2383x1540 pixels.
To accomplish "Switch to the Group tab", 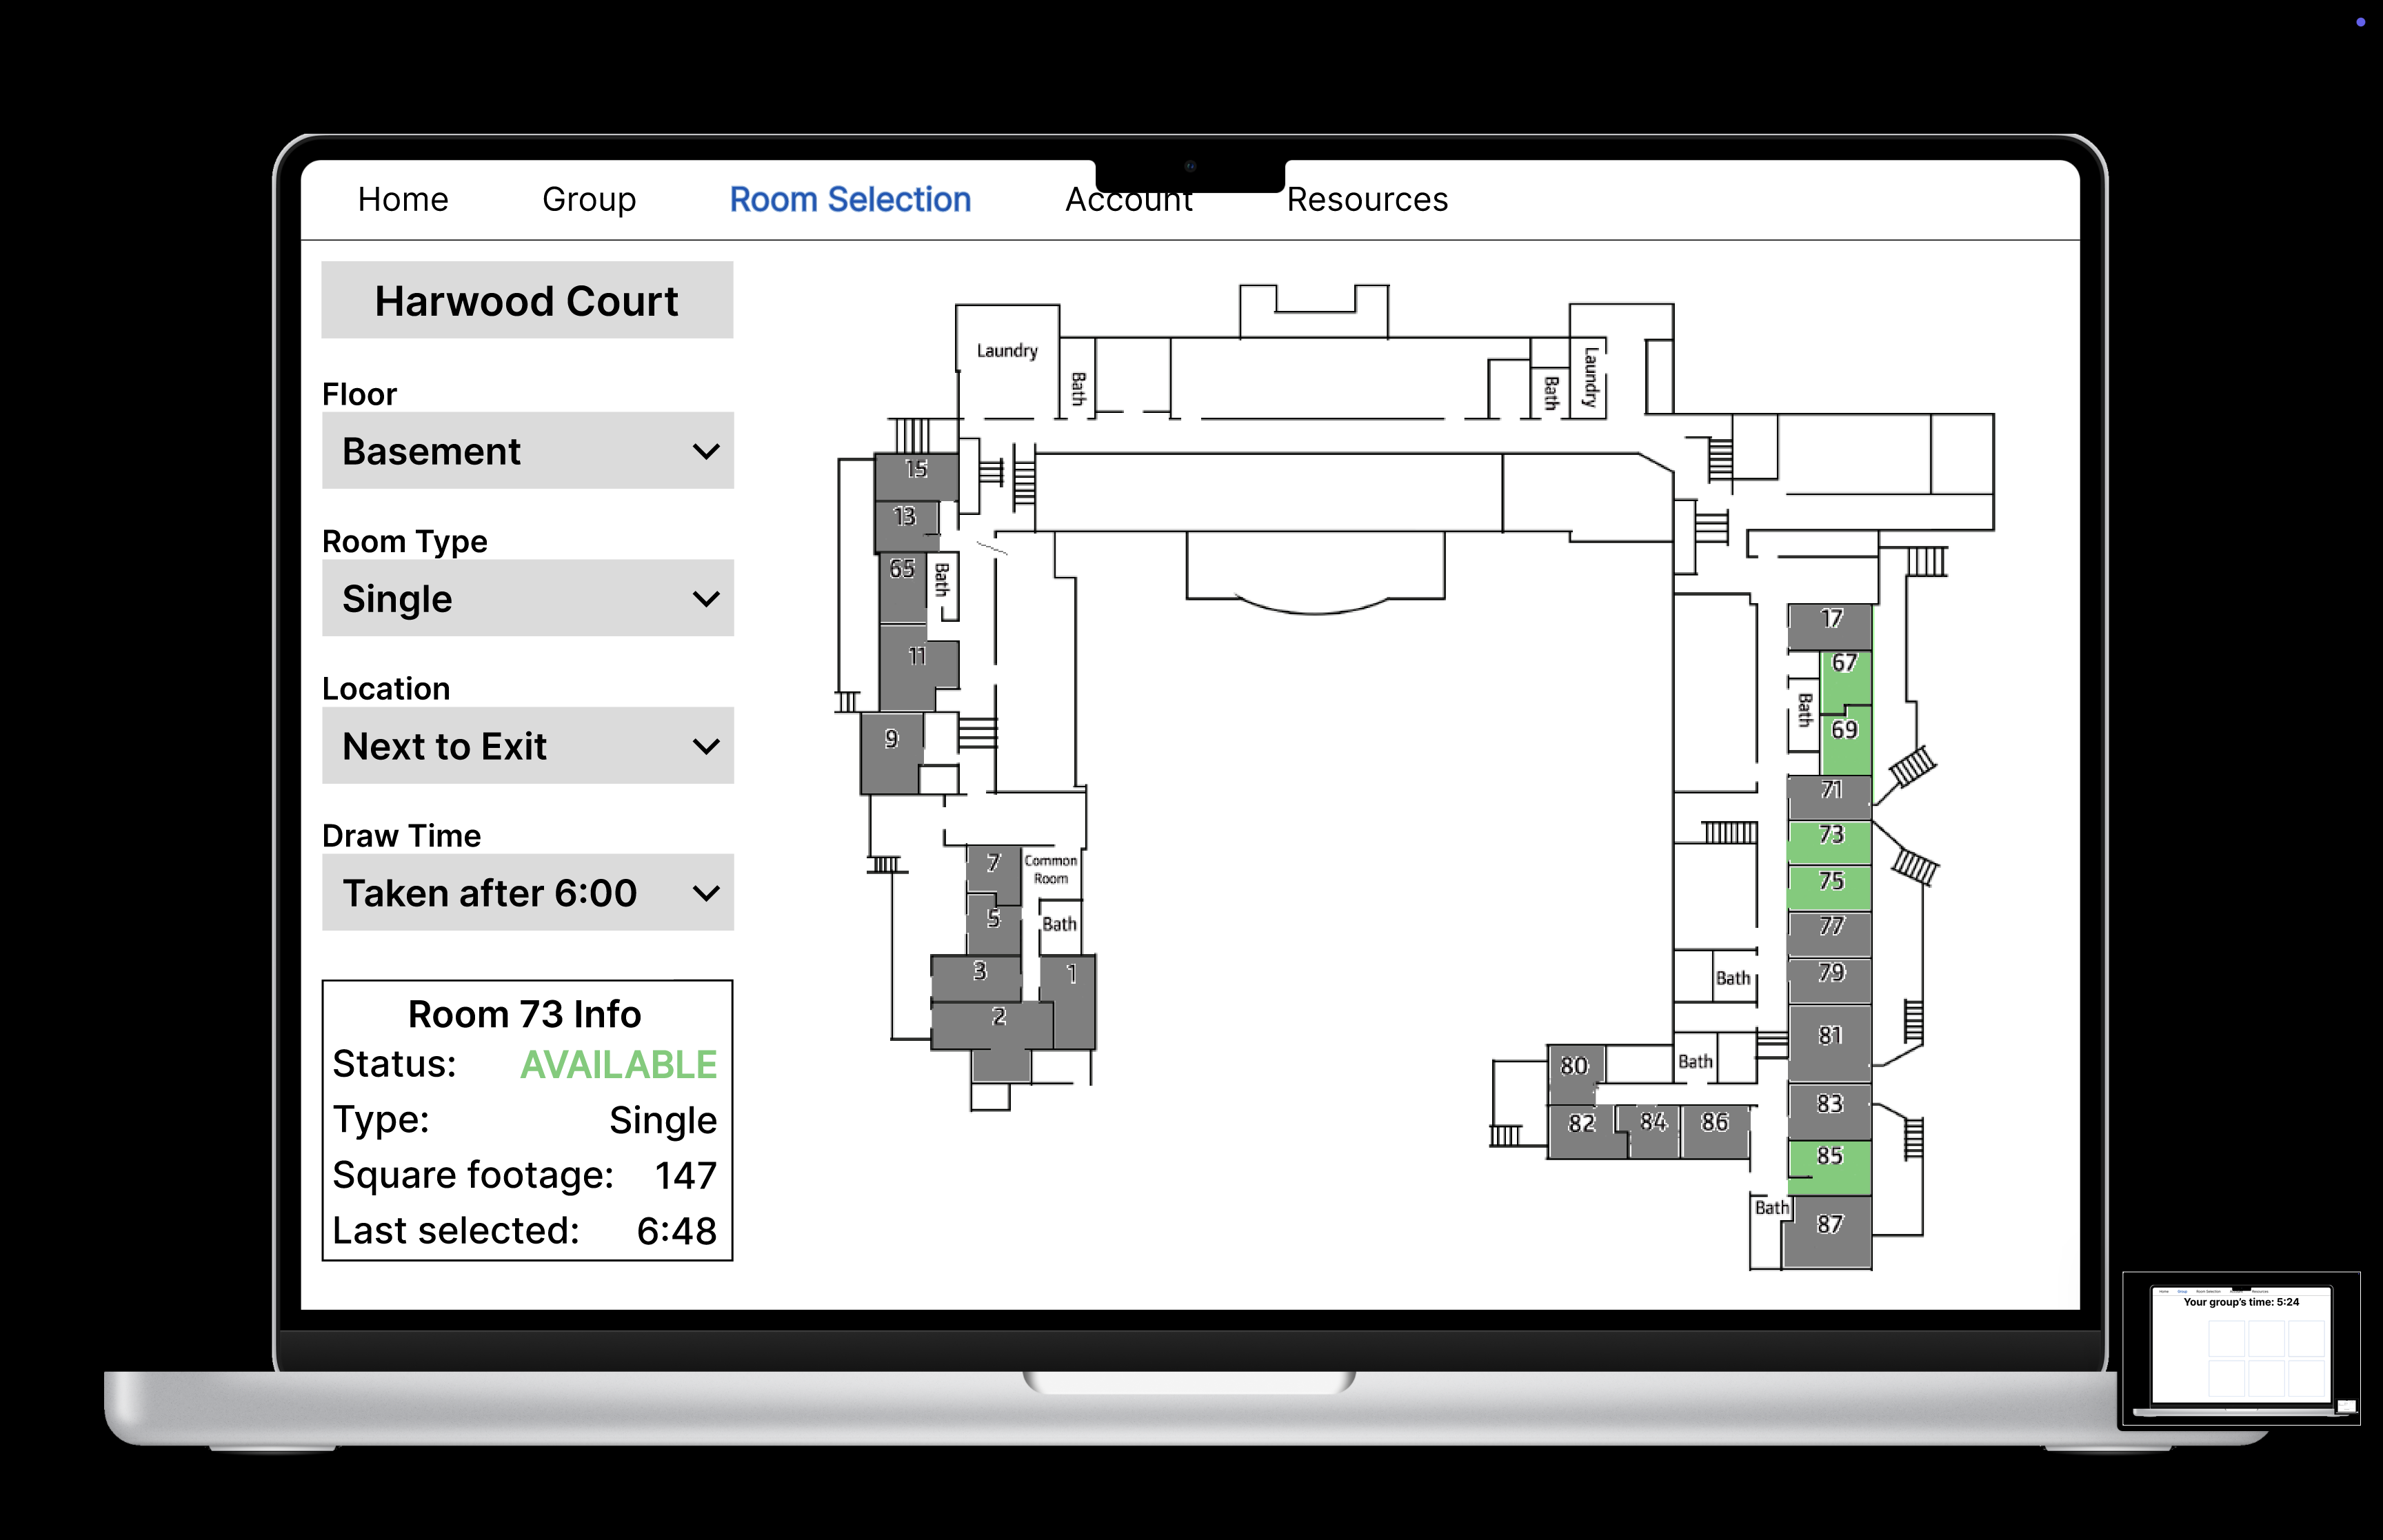I will 589,199.
